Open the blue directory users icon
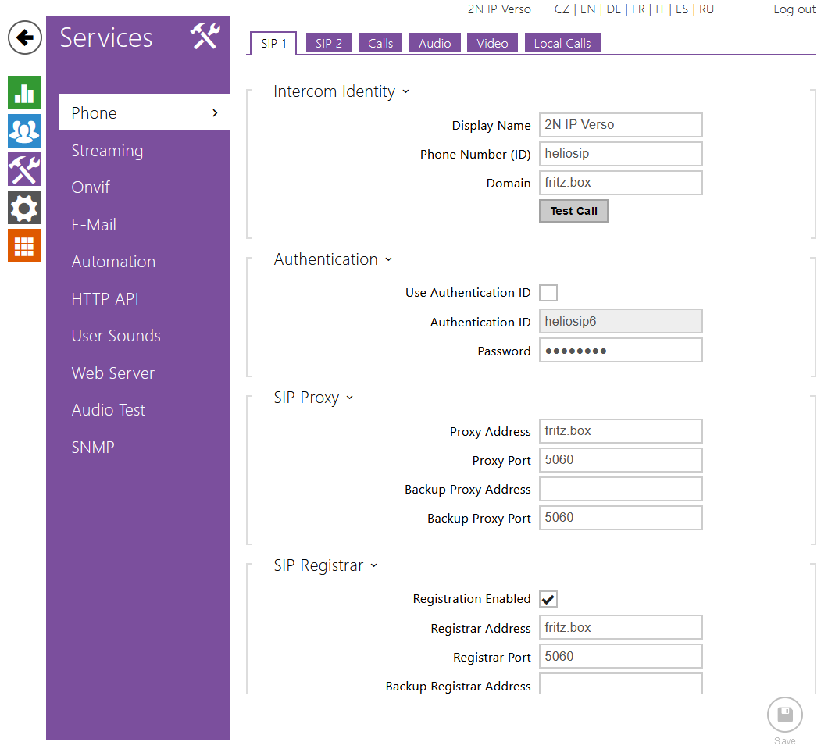The height and width of the screenshot is (749, 828). (x=24, y=131)
